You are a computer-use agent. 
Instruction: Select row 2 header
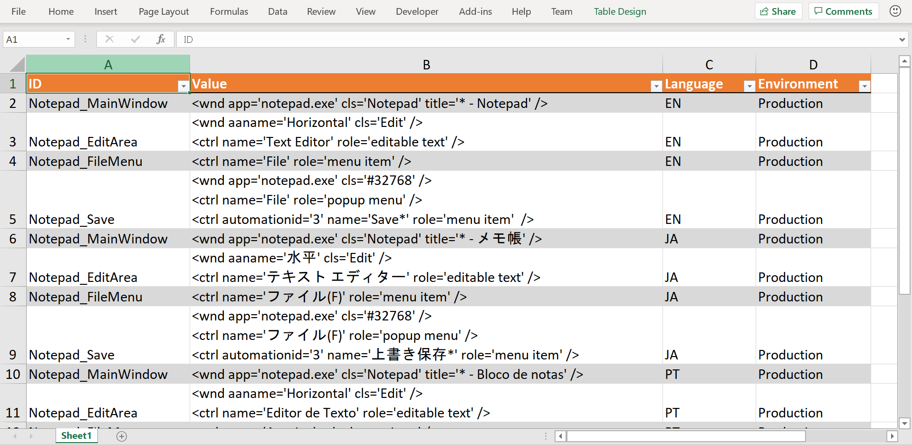[13, 103]
